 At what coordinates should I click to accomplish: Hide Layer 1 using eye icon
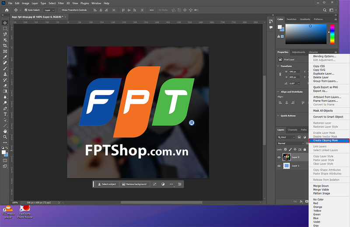pos(279,166)
